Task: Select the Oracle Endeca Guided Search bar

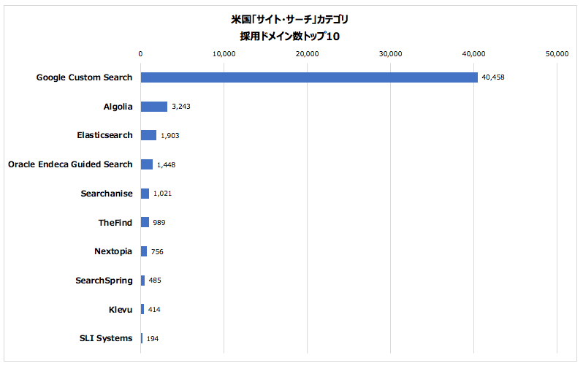Action: click(x=147, y=164)
